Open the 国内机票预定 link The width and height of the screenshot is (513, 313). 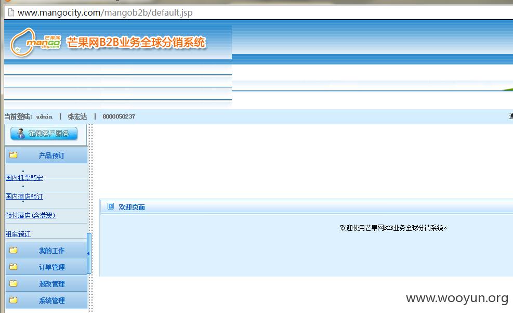(24, 178)
